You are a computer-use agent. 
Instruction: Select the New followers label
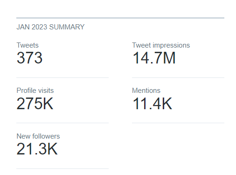coord(38,136)
